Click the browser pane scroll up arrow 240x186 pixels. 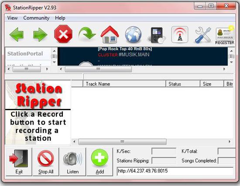click(x=231, y=51)
